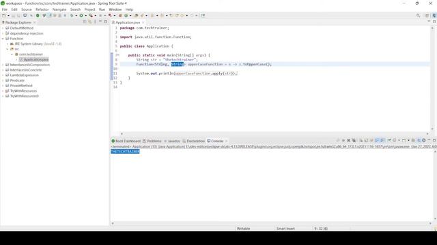Screen dimensions: 437x245
Task: Collapse the Function project node
Action: tap(3, 39)
